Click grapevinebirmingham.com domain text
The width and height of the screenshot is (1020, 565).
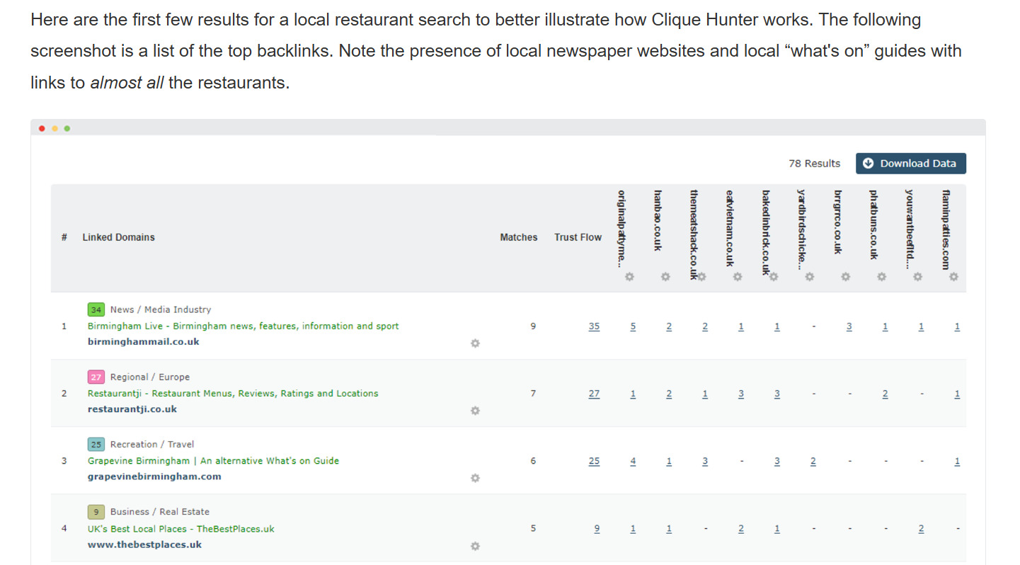pos(154,476)
